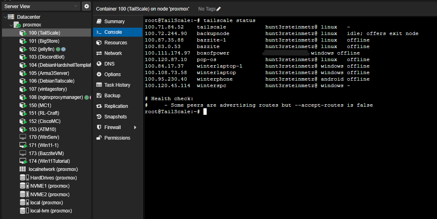Select 105 (Arma3Server) container label
Image resolution: width=437 pixels, height=219 pixels.
[x=49, y=73]
